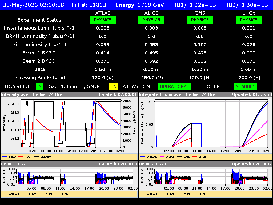273x205 pixels.
Task: Click the CMS column header
Action: tap(200, 13)
